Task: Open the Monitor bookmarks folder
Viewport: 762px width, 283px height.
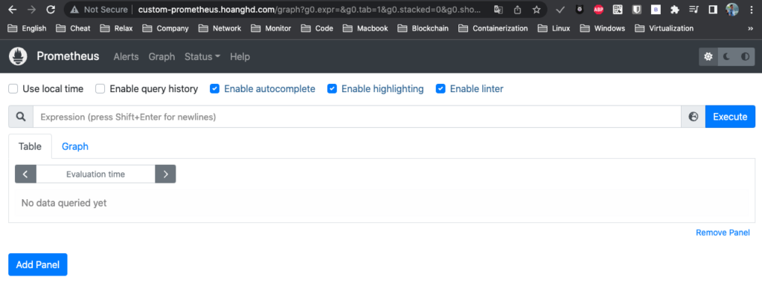Action: [x=271, y=29]
